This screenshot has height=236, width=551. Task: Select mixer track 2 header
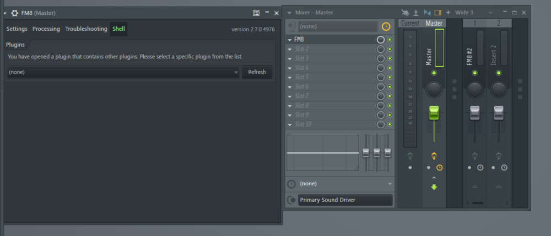tap(499, 23)
